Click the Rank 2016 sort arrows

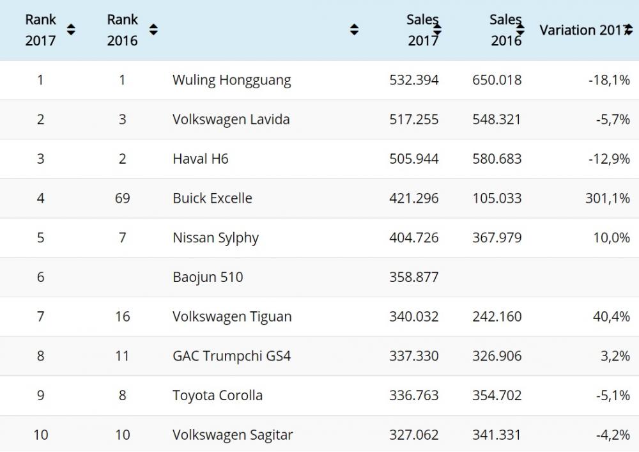[153, 29]
